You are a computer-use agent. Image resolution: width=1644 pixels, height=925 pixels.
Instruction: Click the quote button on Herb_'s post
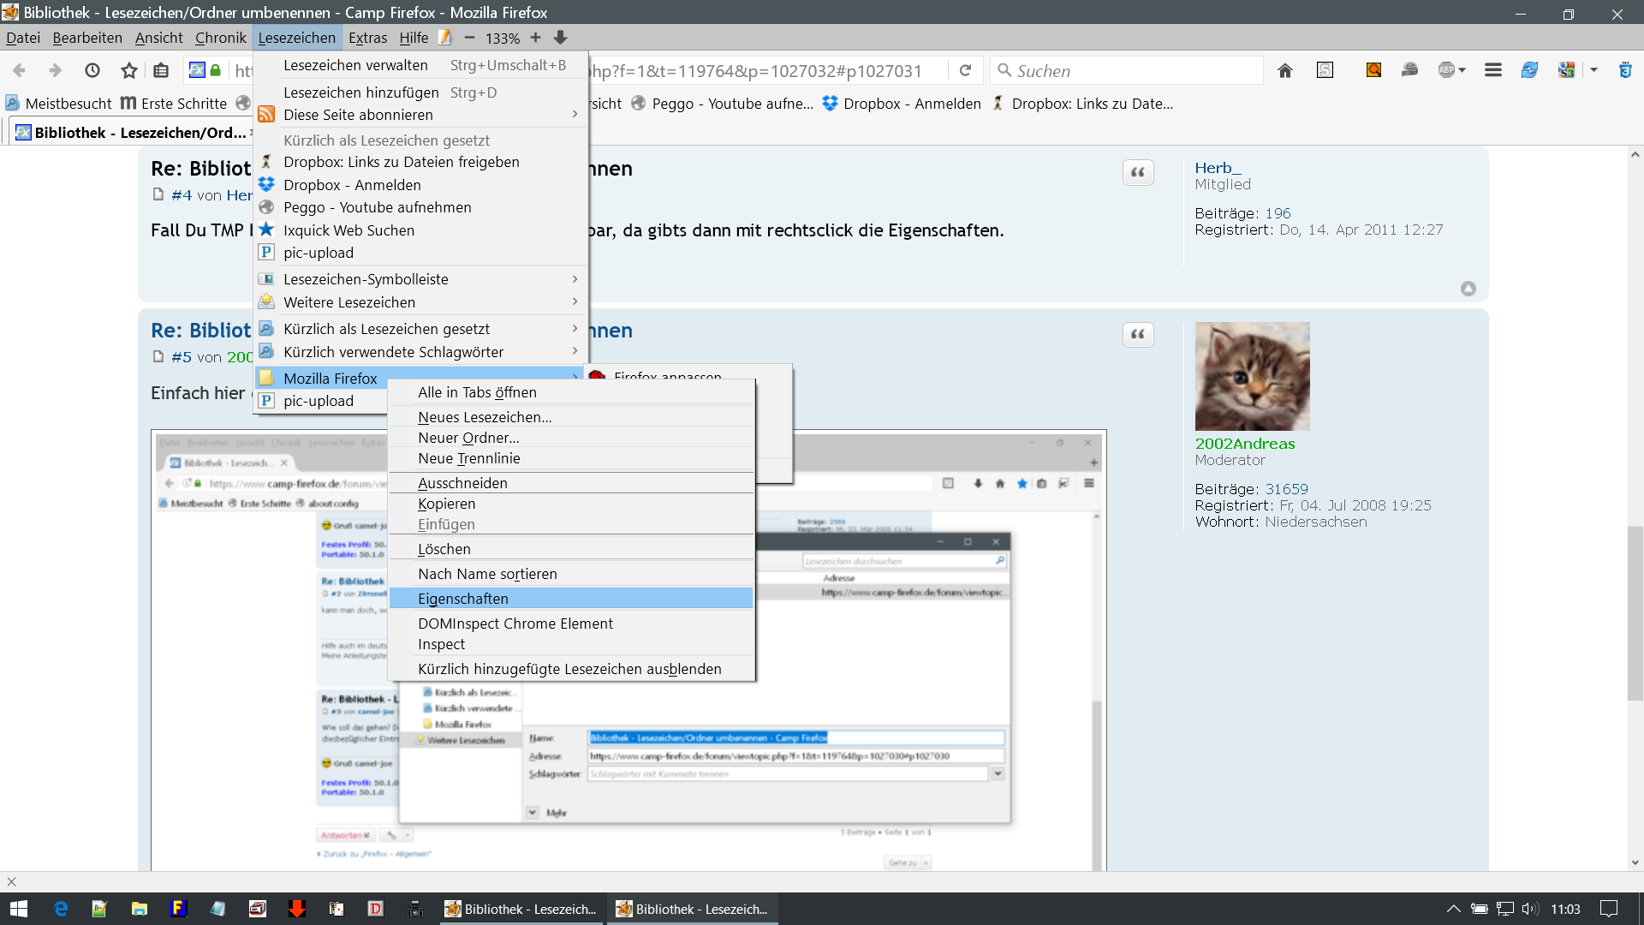(x=1137, y=172)
